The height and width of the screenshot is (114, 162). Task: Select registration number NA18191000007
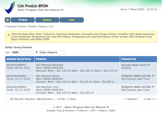coord(16,65)
